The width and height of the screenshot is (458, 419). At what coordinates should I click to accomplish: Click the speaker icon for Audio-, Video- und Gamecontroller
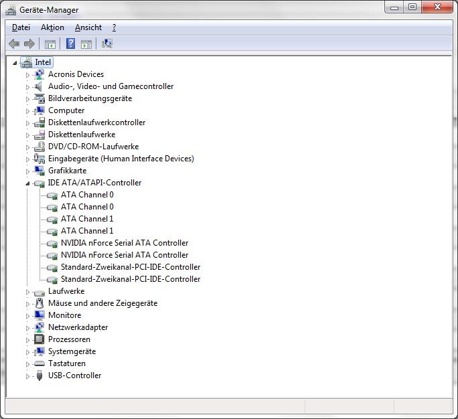39,86
